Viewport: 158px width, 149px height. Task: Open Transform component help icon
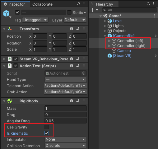coord(72,29)
